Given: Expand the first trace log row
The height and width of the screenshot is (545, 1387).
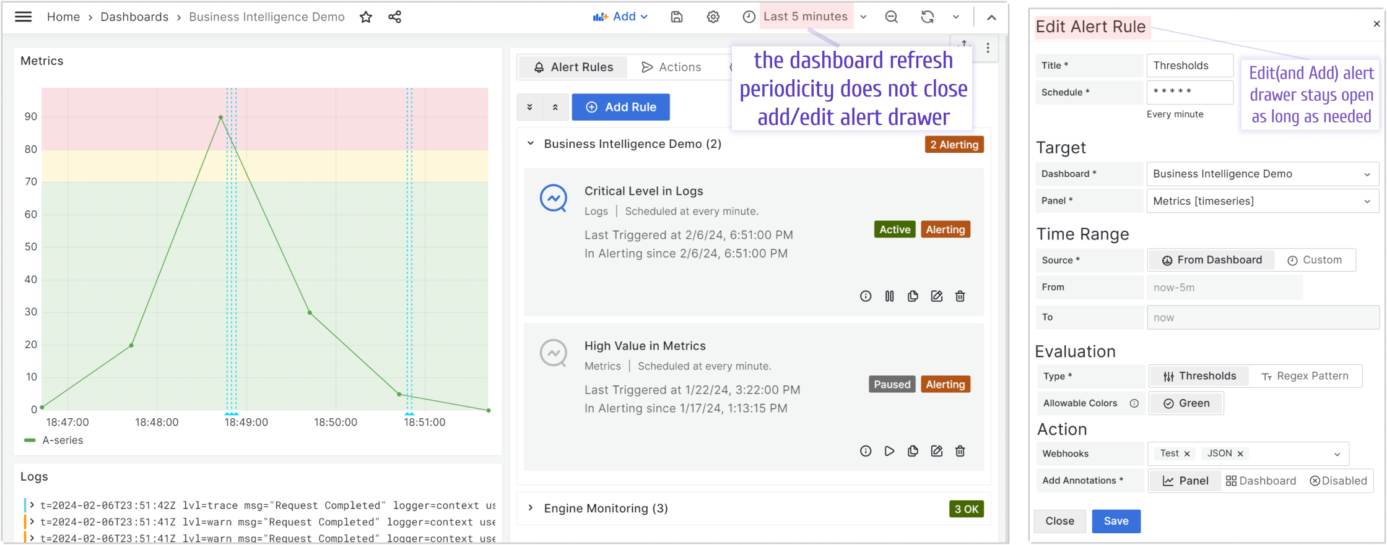Looking at the screenshot, I should [32, 505].
